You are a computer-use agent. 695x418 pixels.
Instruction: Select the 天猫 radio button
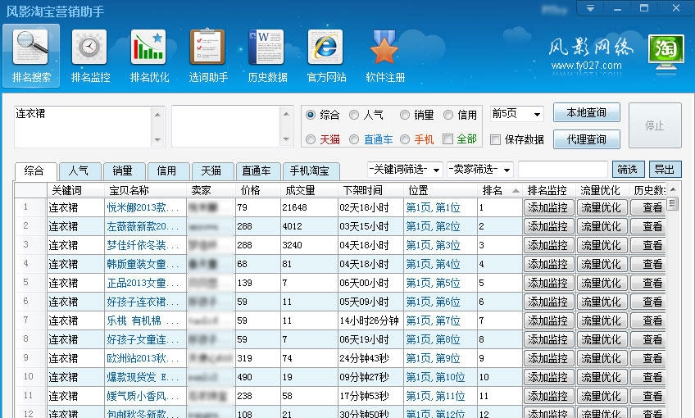pyautogui.click(x=311, y=139)
